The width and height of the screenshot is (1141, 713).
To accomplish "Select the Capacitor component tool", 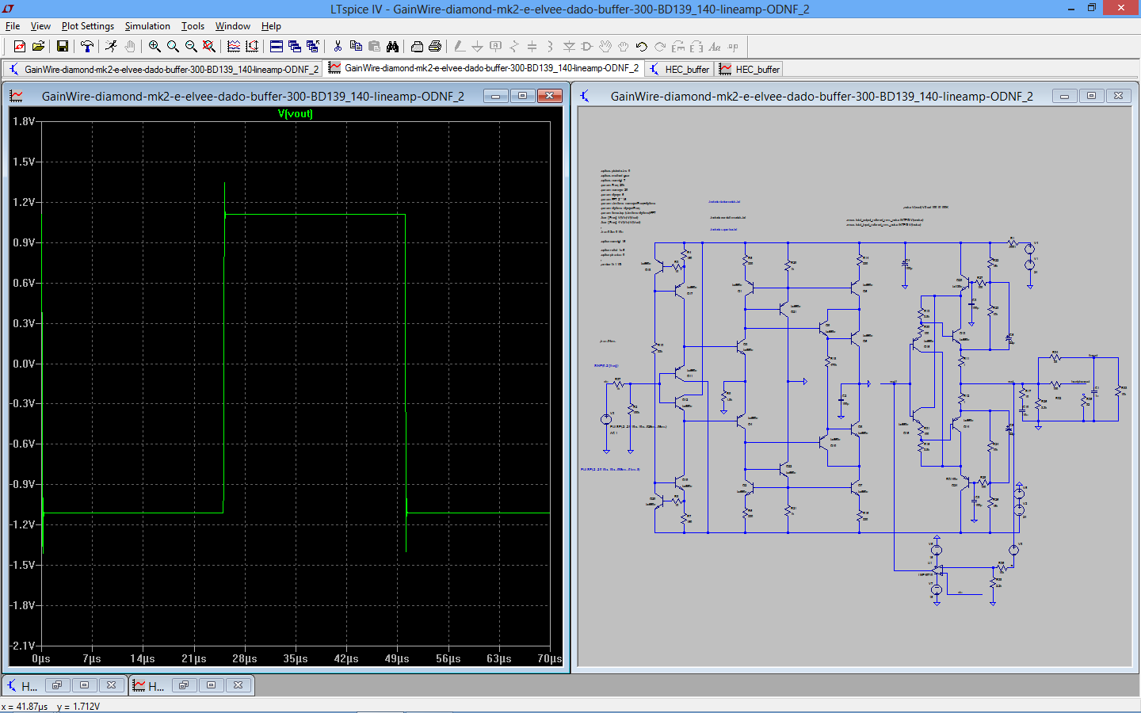I will pos(532,47).
